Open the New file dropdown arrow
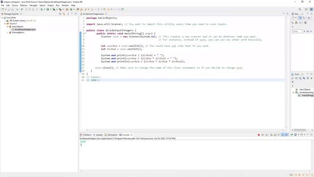The image size is (314, 177). click(x=5, y=9)
